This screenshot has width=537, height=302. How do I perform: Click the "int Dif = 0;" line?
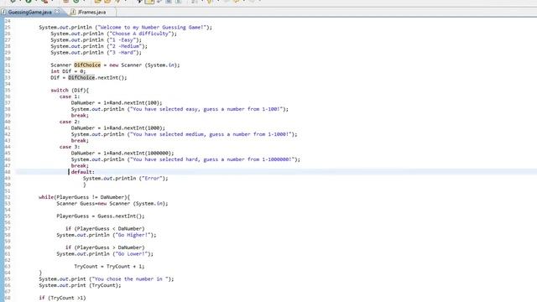(x=68, y=71)
